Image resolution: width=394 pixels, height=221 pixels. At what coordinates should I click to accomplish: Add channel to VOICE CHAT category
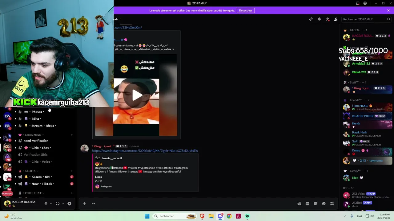pyautogui.click(x=72, y=193)
